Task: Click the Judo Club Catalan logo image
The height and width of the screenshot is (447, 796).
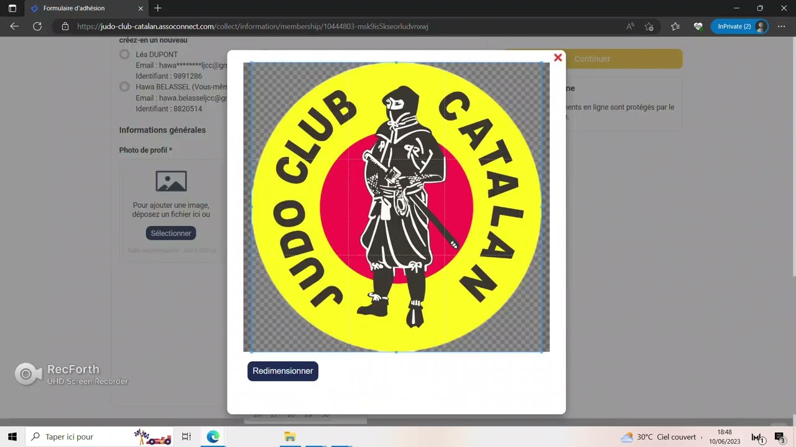Action: pyautogui.click(x=397, y=207)
